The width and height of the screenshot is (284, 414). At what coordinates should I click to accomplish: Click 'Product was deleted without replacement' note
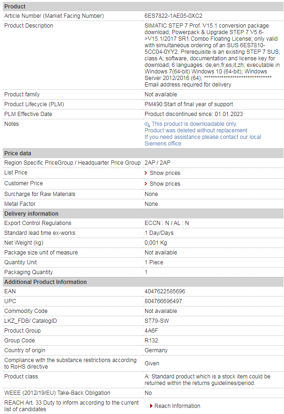point(196,131)
